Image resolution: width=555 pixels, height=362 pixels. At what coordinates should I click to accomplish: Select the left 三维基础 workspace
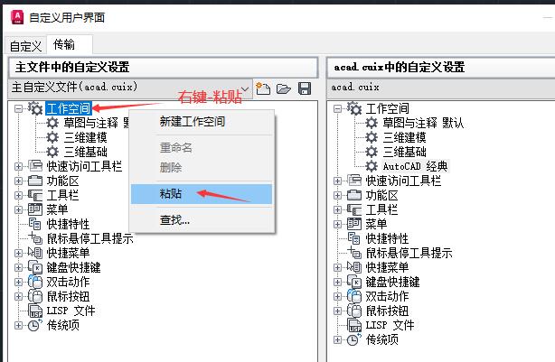[x=85, y=152]
